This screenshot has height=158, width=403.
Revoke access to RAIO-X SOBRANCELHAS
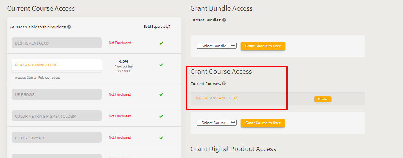[x=322, y=99]
